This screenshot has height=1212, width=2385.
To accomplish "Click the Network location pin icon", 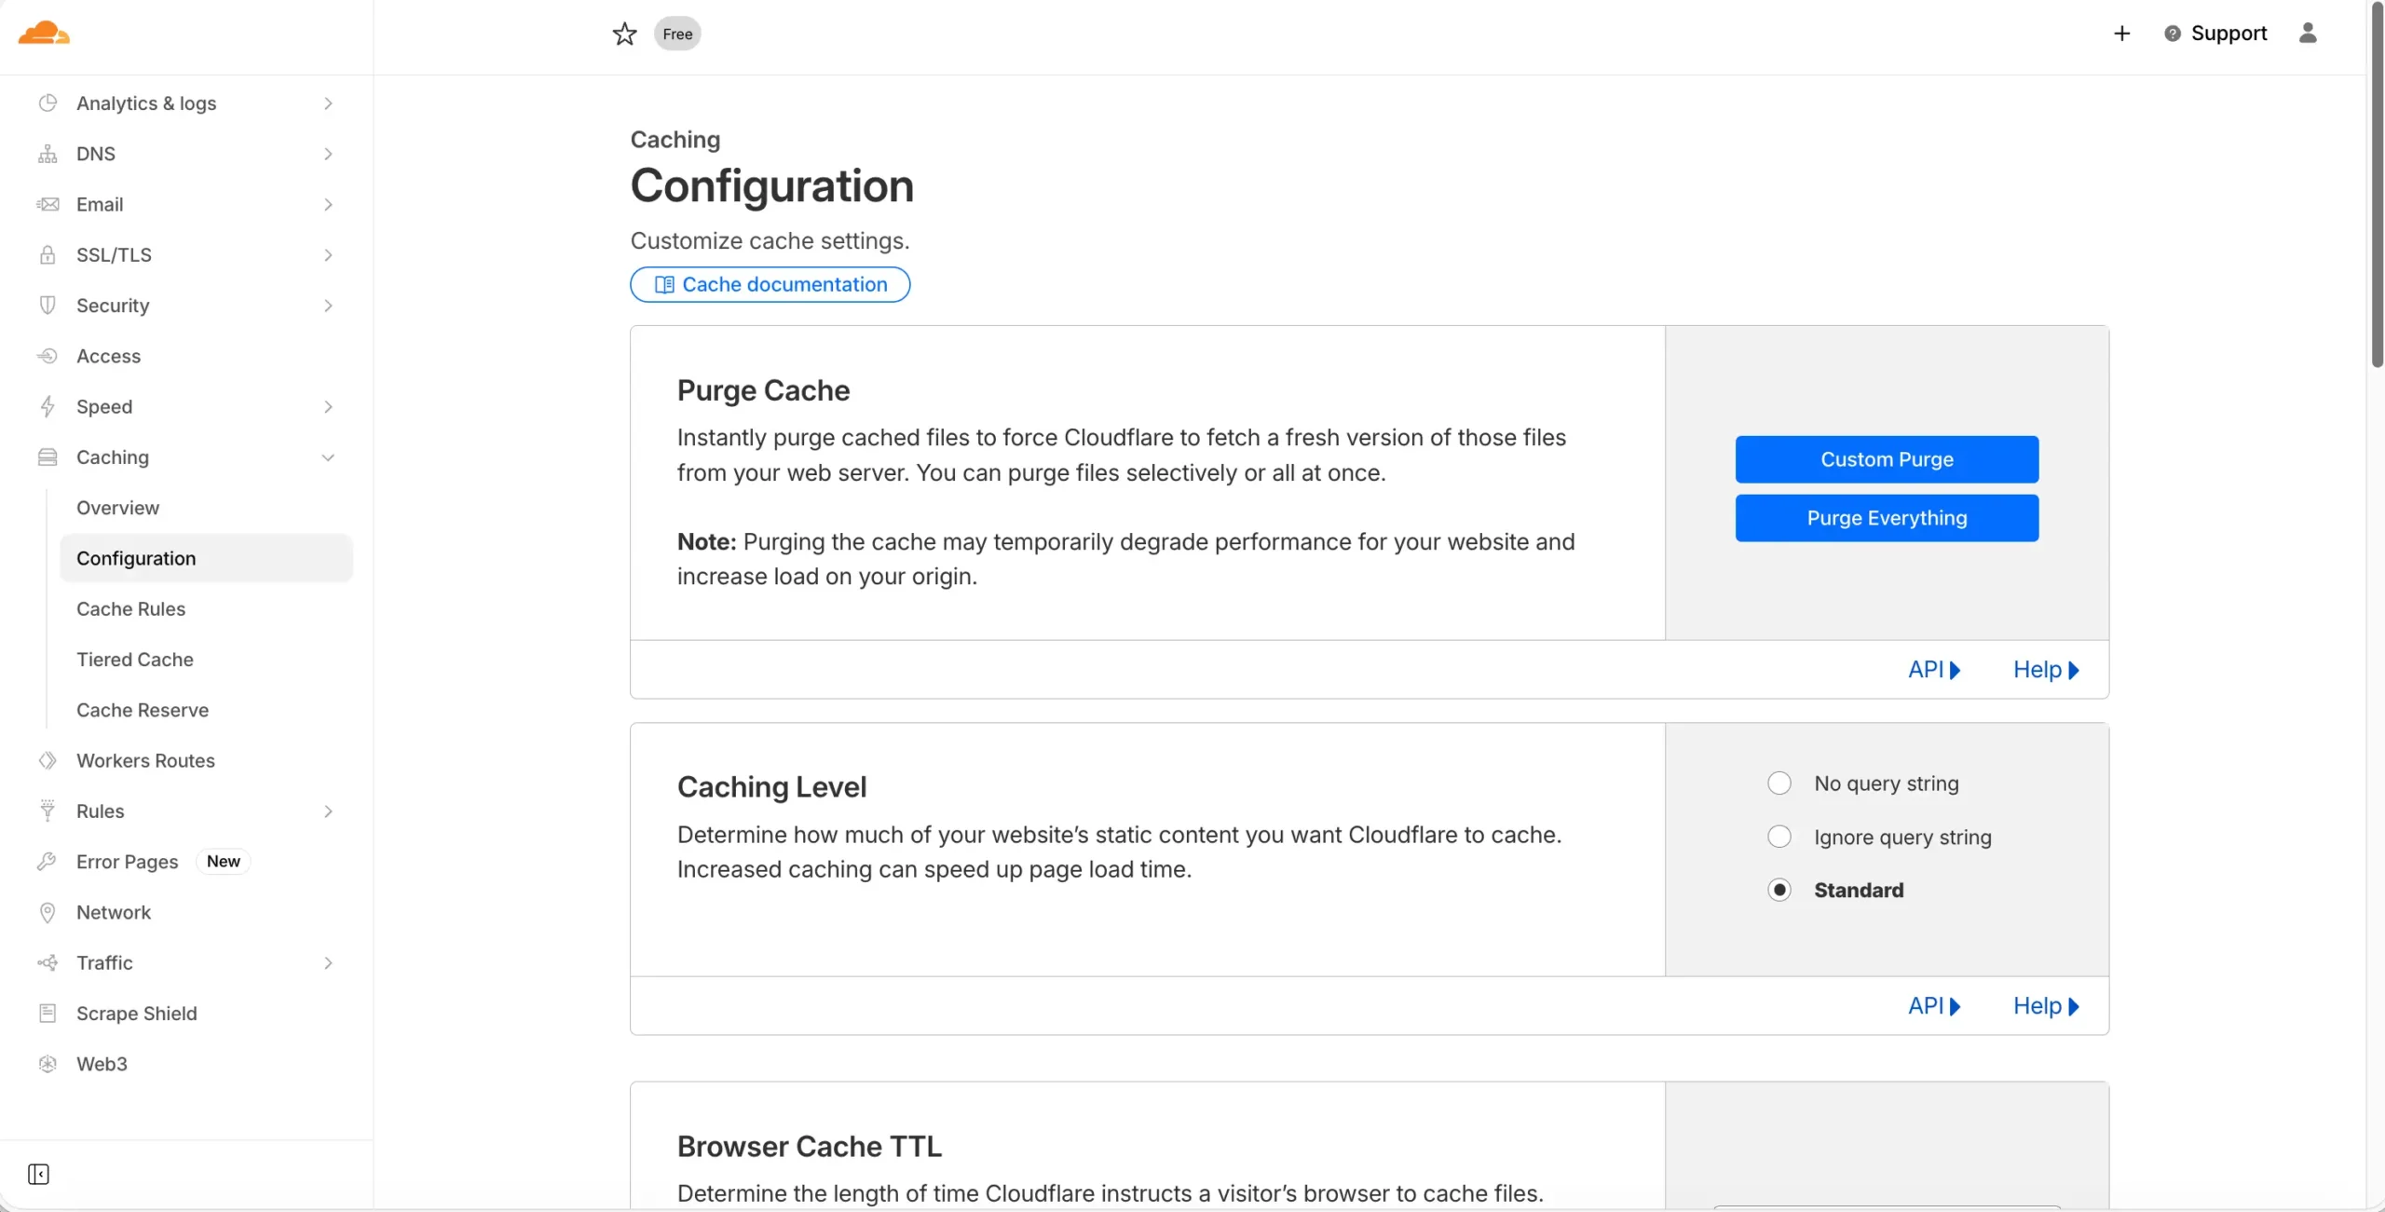I will pyautogui.click(x=48, y=912).
